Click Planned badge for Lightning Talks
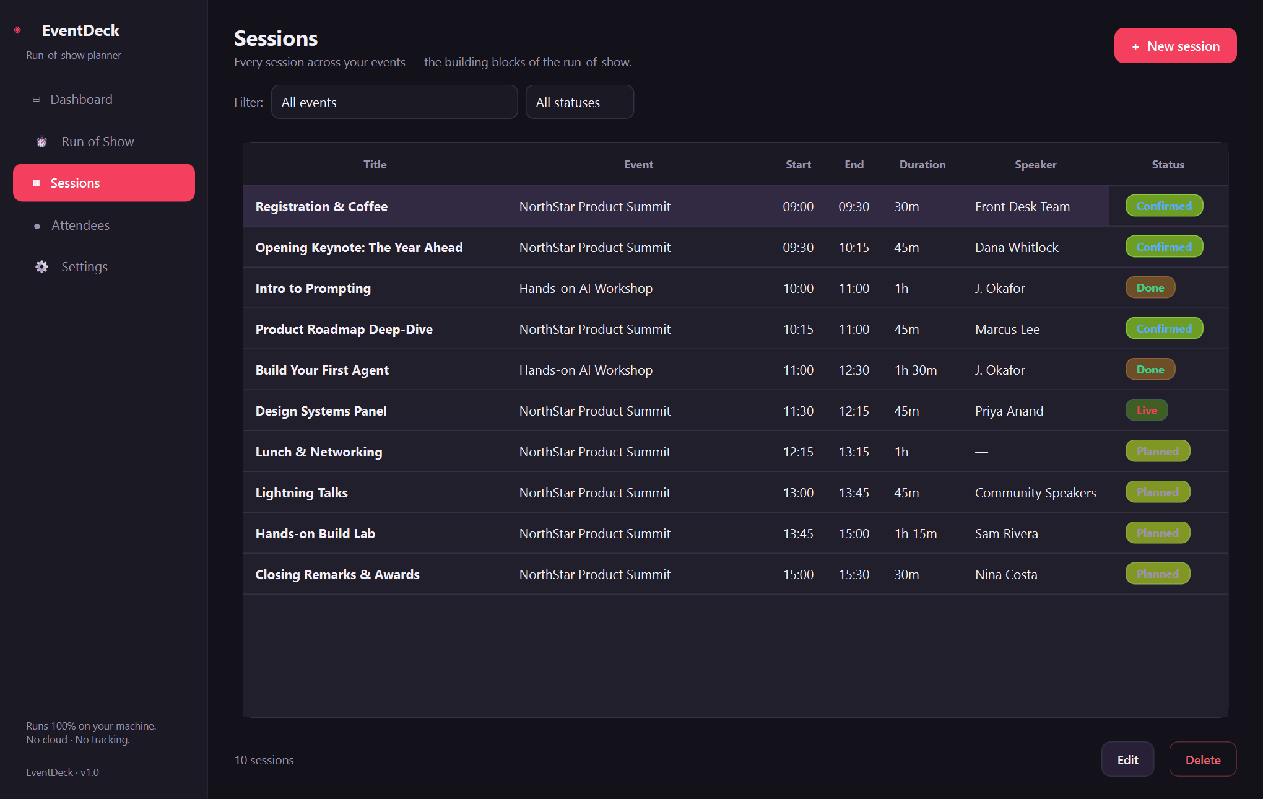 (1158, 492)
